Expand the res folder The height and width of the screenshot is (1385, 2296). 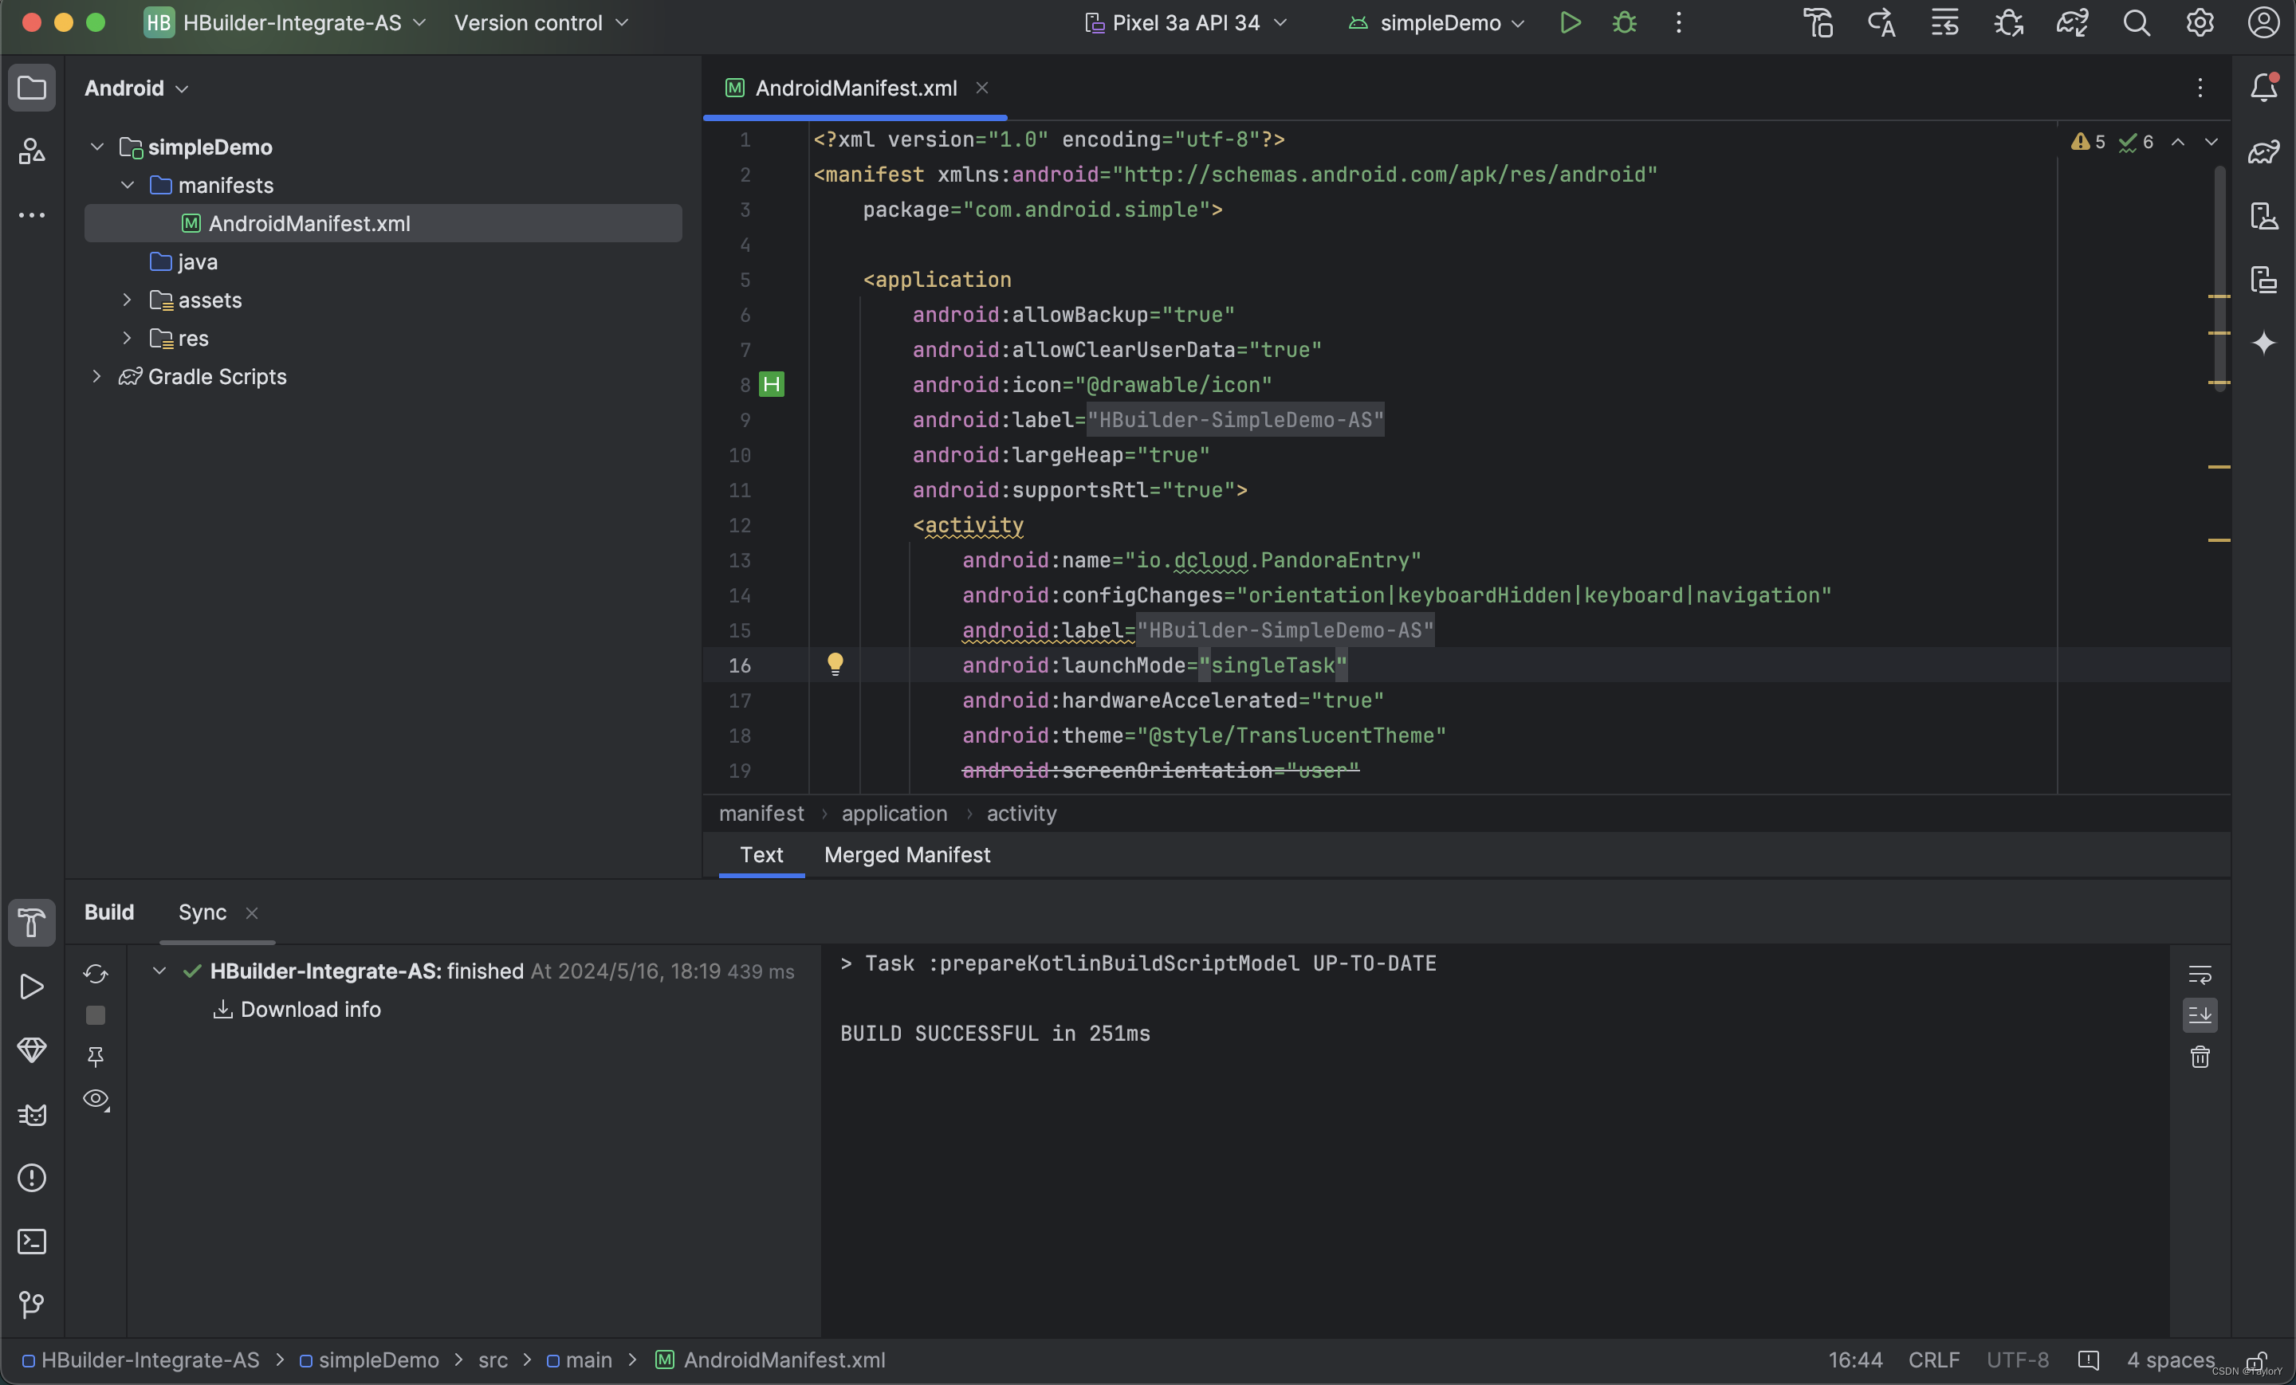click(127, 338)
